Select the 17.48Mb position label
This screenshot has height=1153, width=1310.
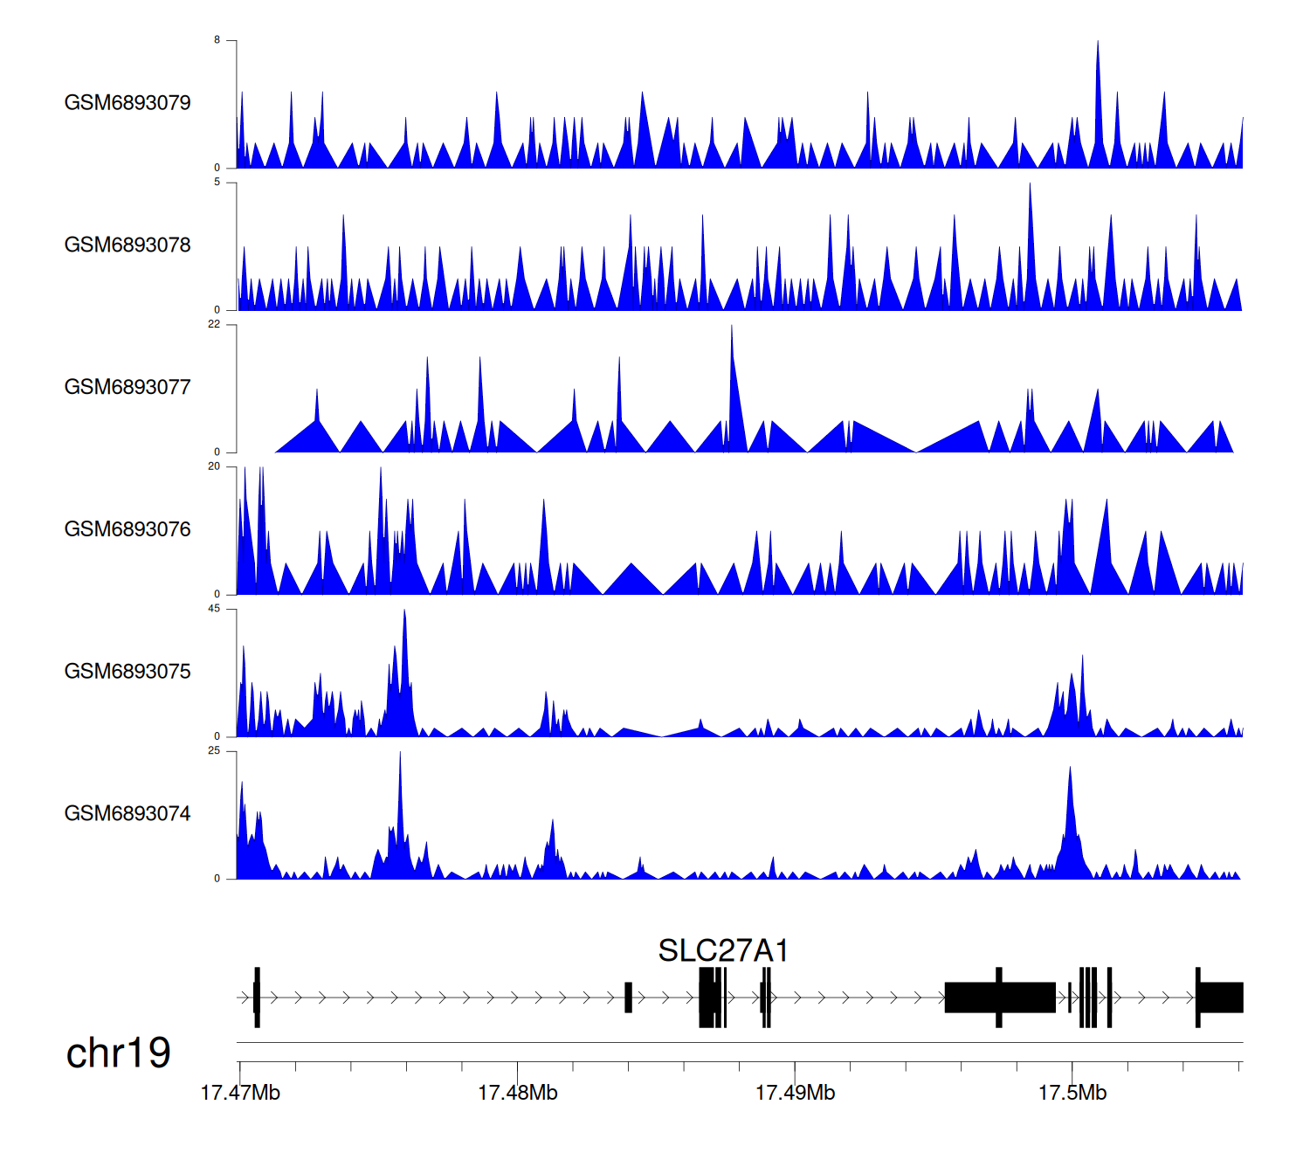[x=517, y=1093]
